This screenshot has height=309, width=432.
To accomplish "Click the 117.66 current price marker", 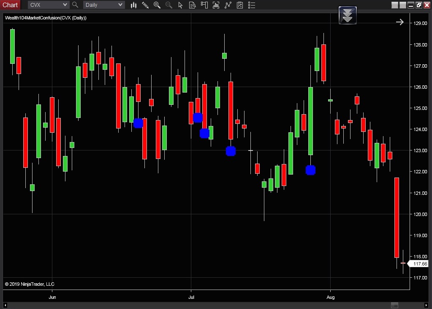I will pos(419,264).
